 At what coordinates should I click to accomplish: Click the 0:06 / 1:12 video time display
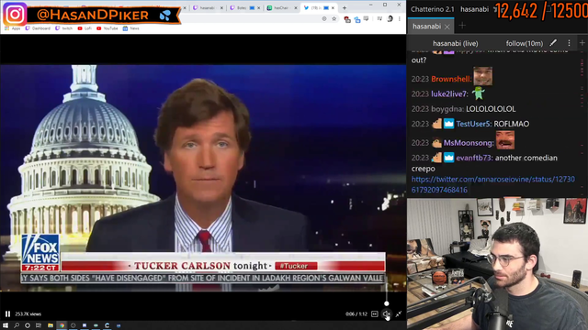356,313
